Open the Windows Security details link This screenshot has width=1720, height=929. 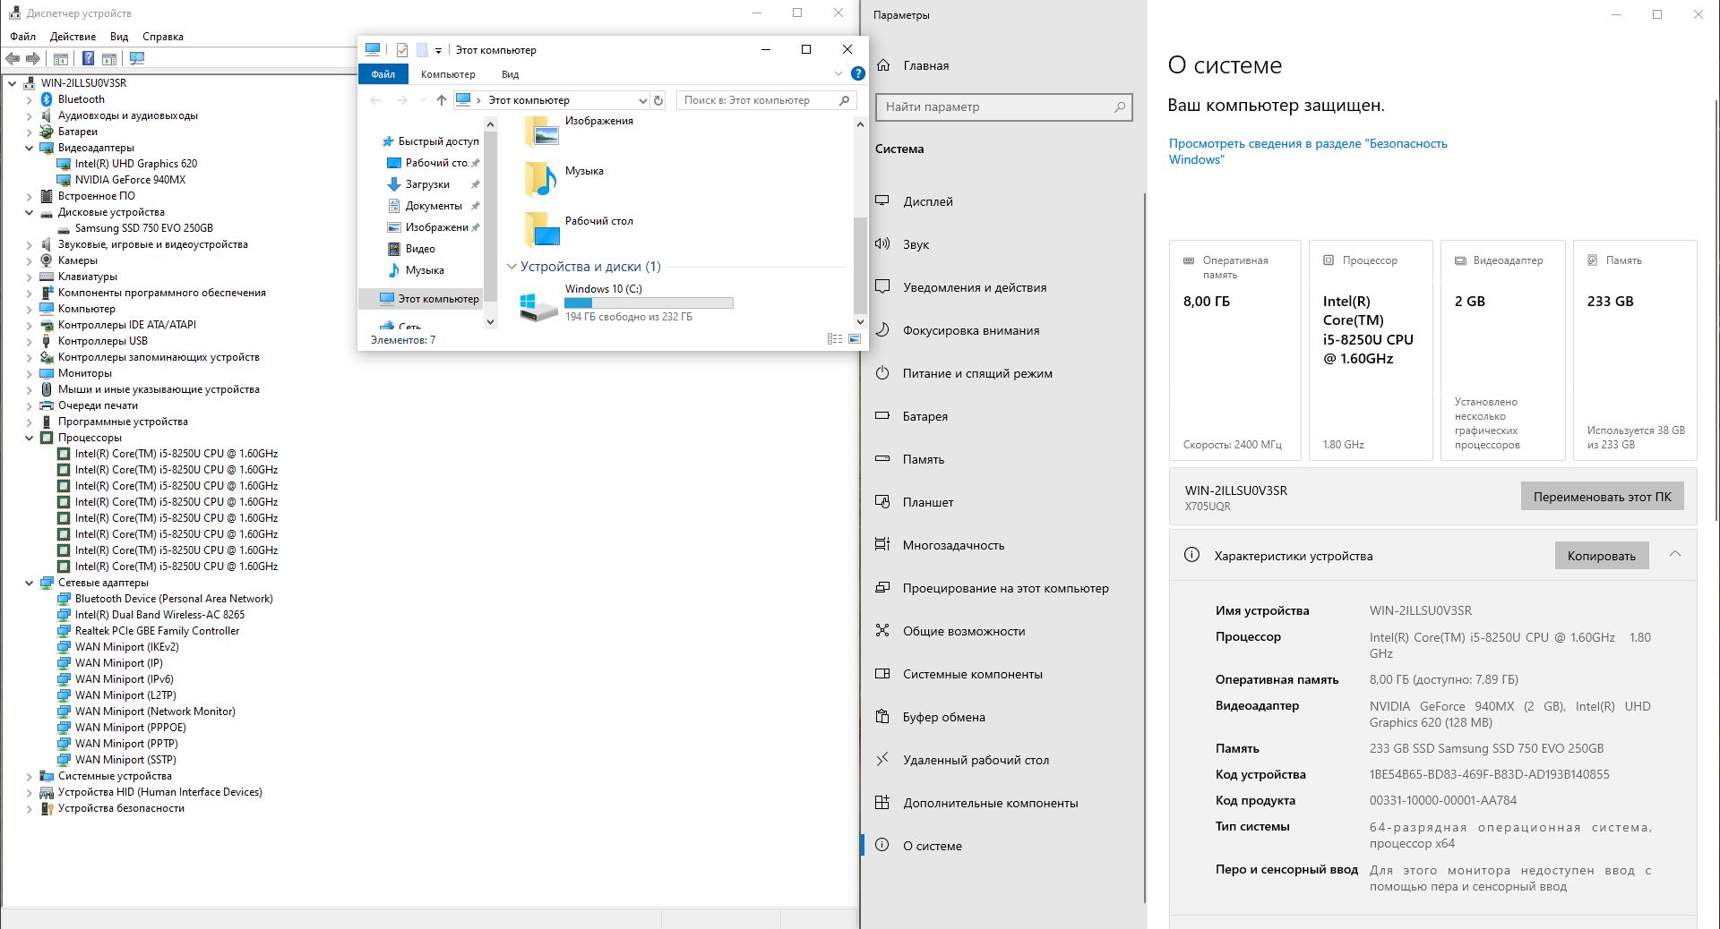pyautogui.click(x=1307, y=151)
